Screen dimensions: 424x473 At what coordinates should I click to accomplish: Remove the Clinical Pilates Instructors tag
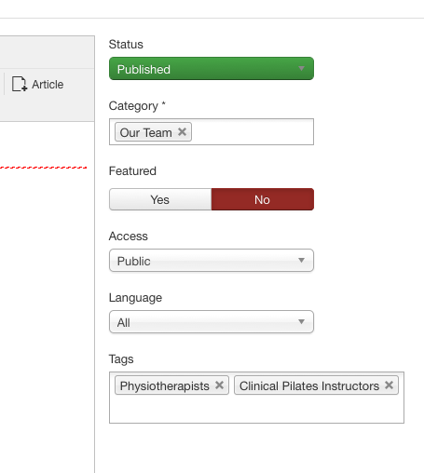point(389,385)
